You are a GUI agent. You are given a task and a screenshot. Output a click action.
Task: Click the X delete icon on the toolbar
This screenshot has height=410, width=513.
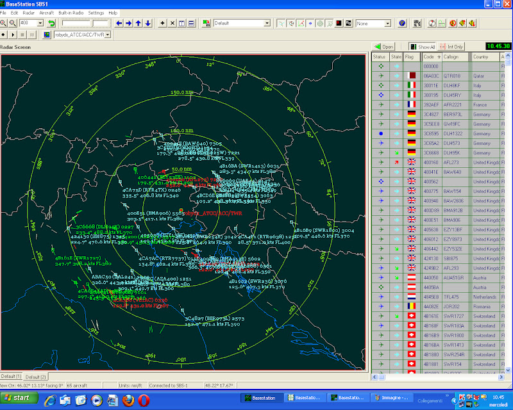click(x=171, y=22)
